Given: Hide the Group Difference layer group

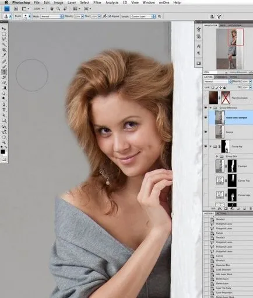Looking at the screenshot, I should pos(206,108).
